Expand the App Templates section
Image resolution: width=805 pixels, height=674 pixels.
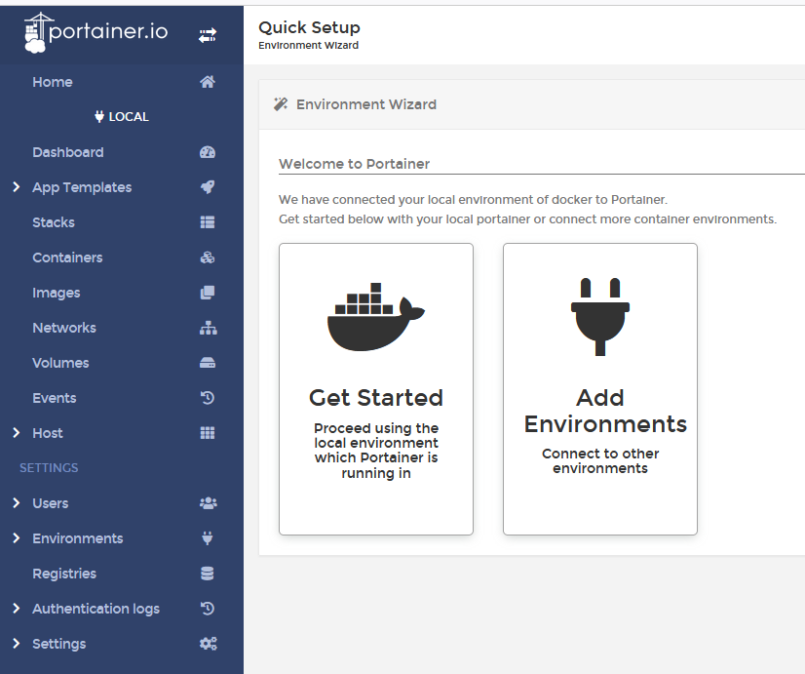click(x=14, y=187)
